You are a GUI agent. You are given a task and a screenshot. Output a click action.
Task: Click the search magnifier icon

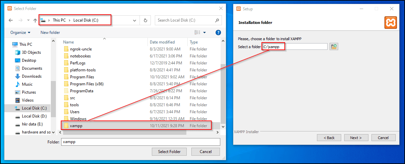pyautogui.click(x=217, y=20)
